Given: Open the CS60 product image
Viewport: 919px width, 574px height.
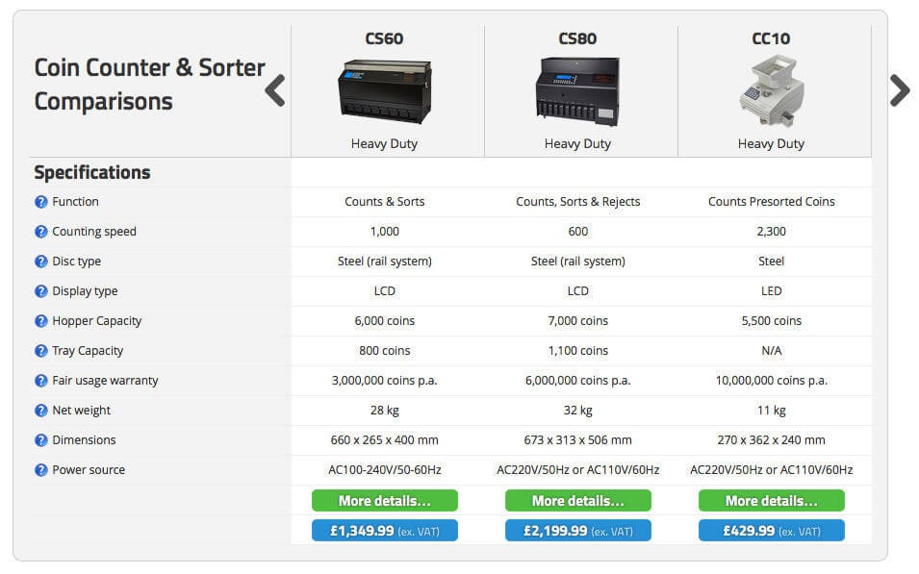Looking at the screenshot, I should [x=385, y=92].
